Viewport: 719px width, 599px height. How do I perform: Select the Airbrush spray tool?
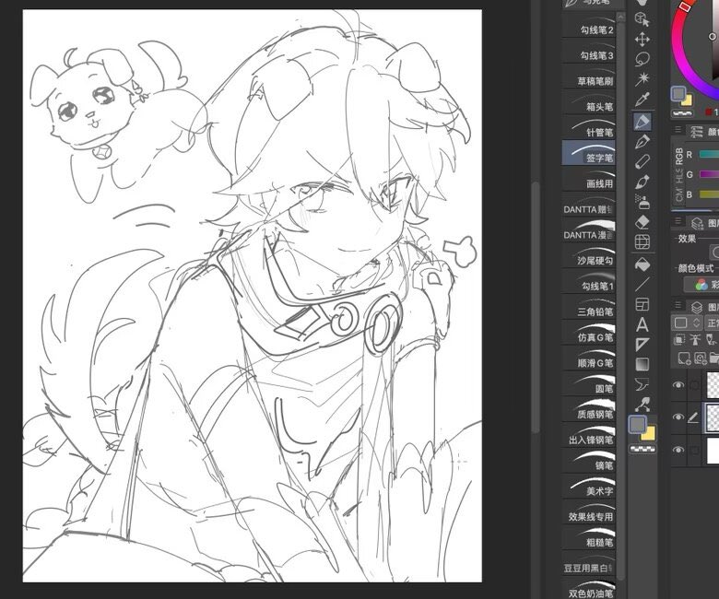coord(642,202)
